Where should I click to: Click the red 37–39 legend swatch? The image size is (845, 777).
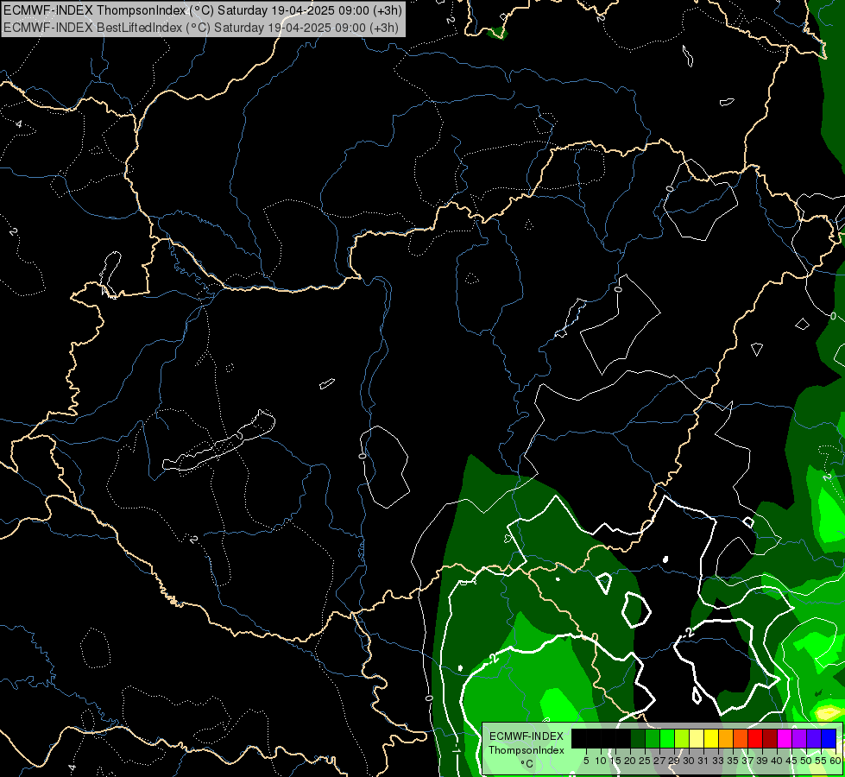(755, 739)
